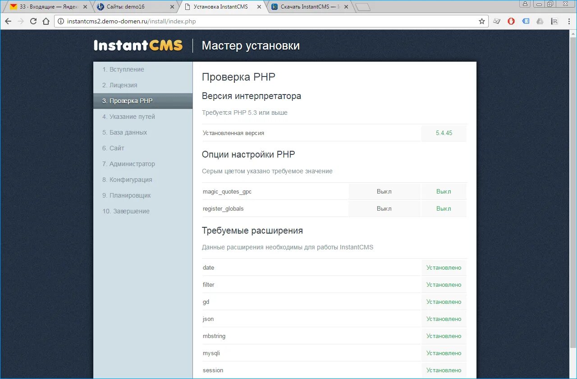Click the green Выкл value for register_globals

pos(444,208)
